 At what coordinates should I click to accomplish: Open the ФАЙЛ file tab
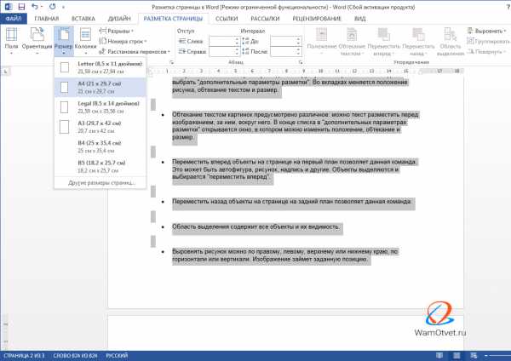point(14,19)
